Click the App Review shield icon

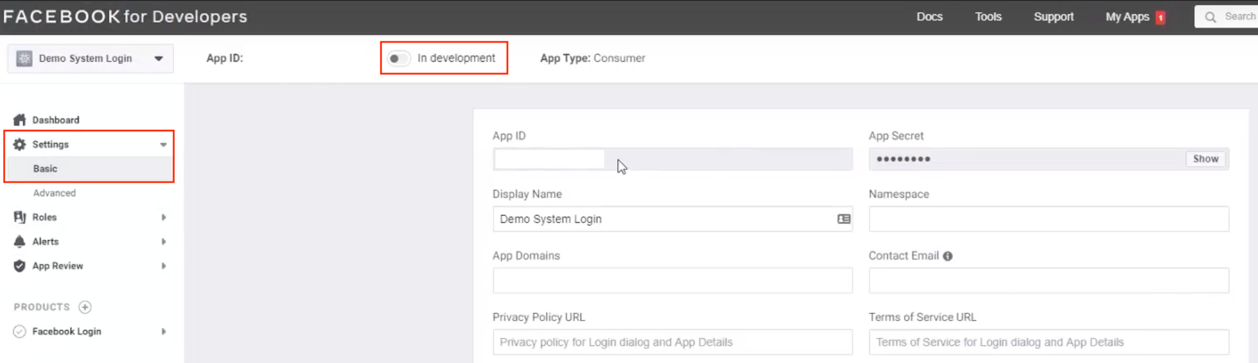[x=20, y=266]
